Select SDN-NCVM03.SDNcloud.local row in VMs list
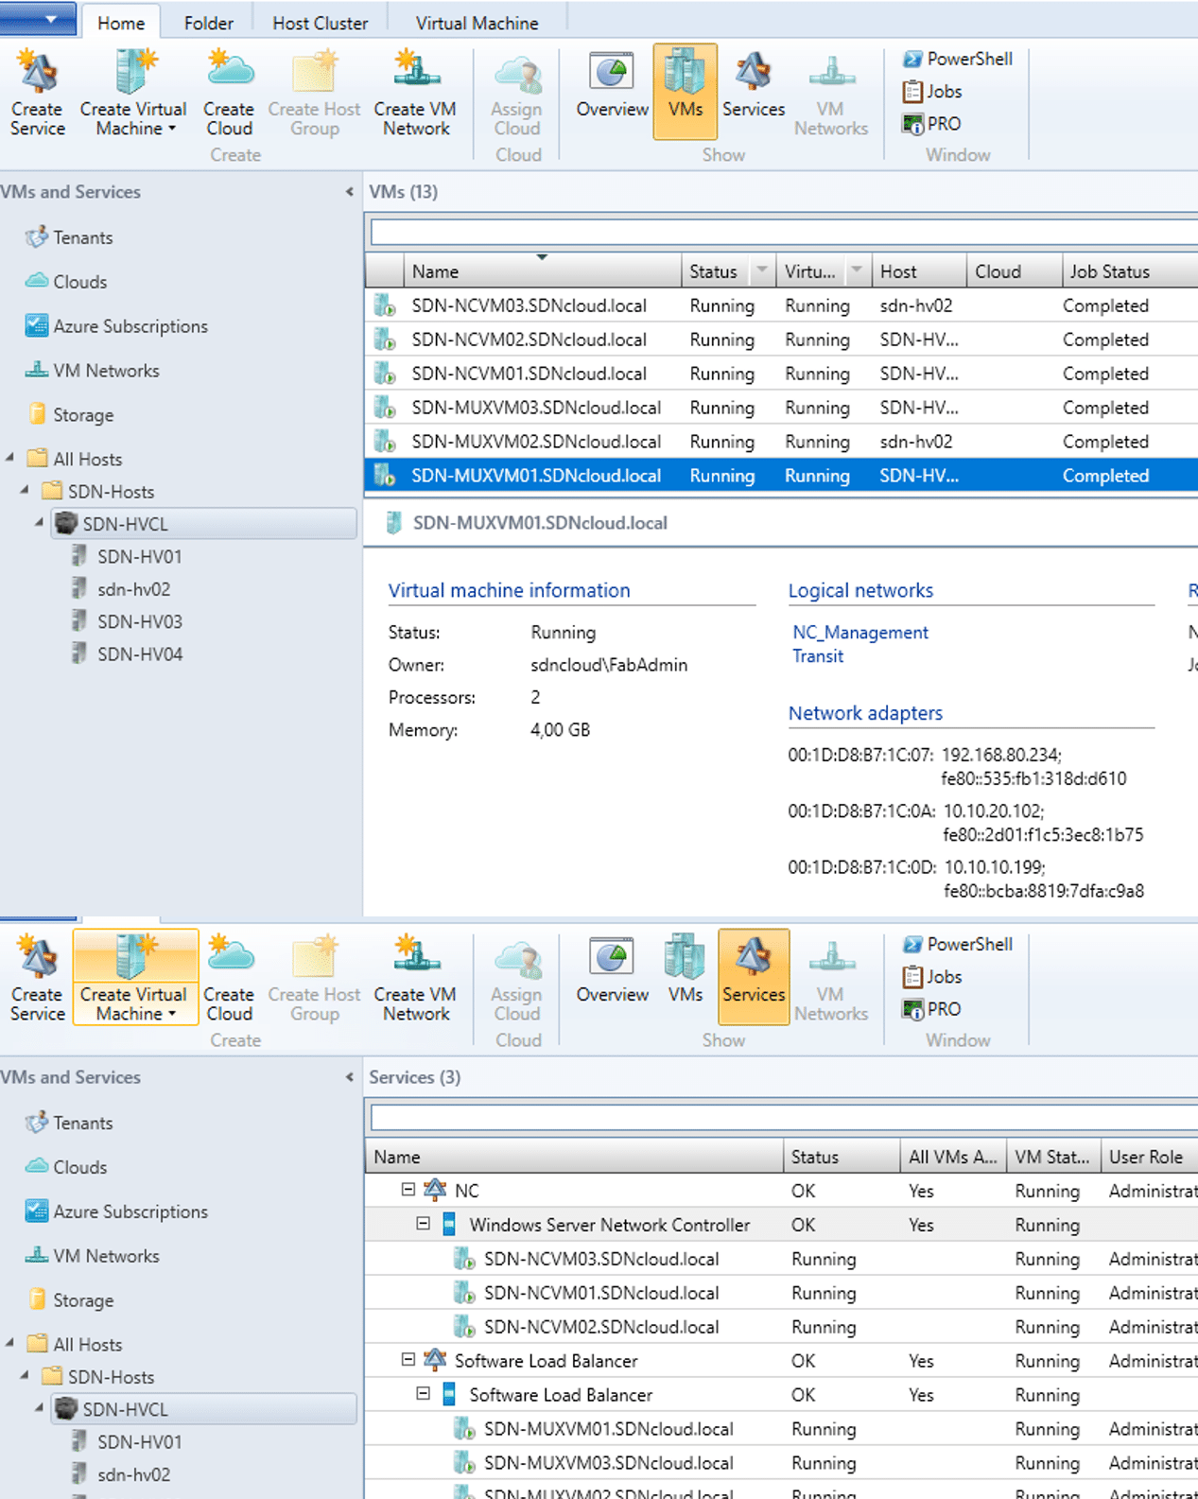 (x=781, y=305)
